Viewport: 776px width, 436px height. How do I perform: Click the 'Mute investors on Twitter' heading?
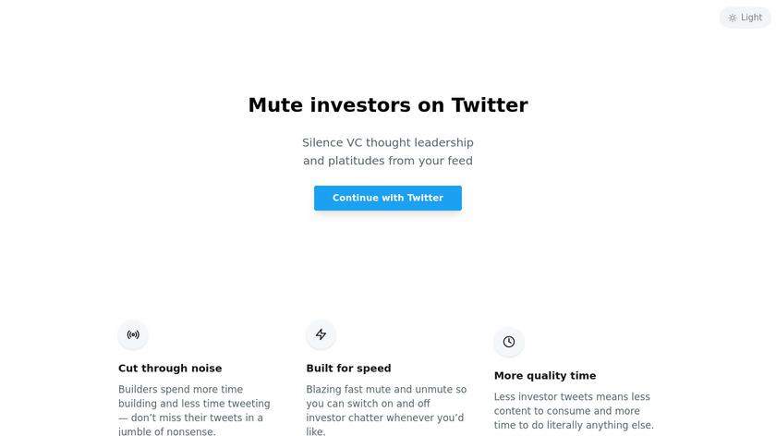[388, 105]
